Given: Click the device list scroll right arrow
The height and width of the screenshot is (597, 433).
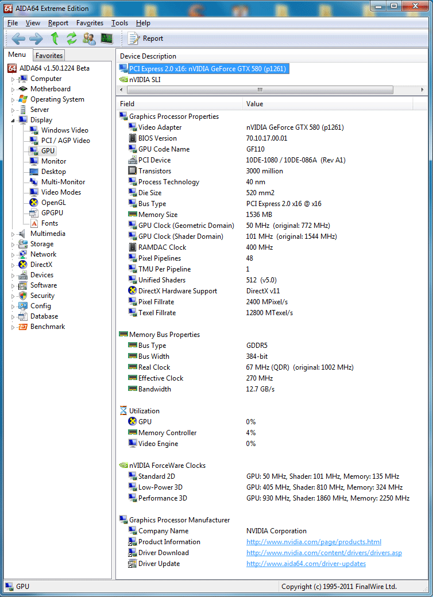Looking at the screenshot, I should click(x=422, y=90).
